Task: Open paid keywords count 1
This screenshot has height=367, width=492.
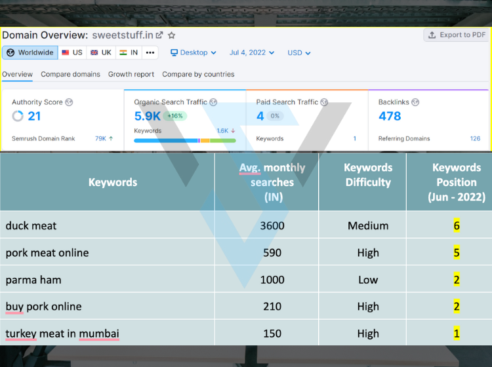Action: pos(354,138)
